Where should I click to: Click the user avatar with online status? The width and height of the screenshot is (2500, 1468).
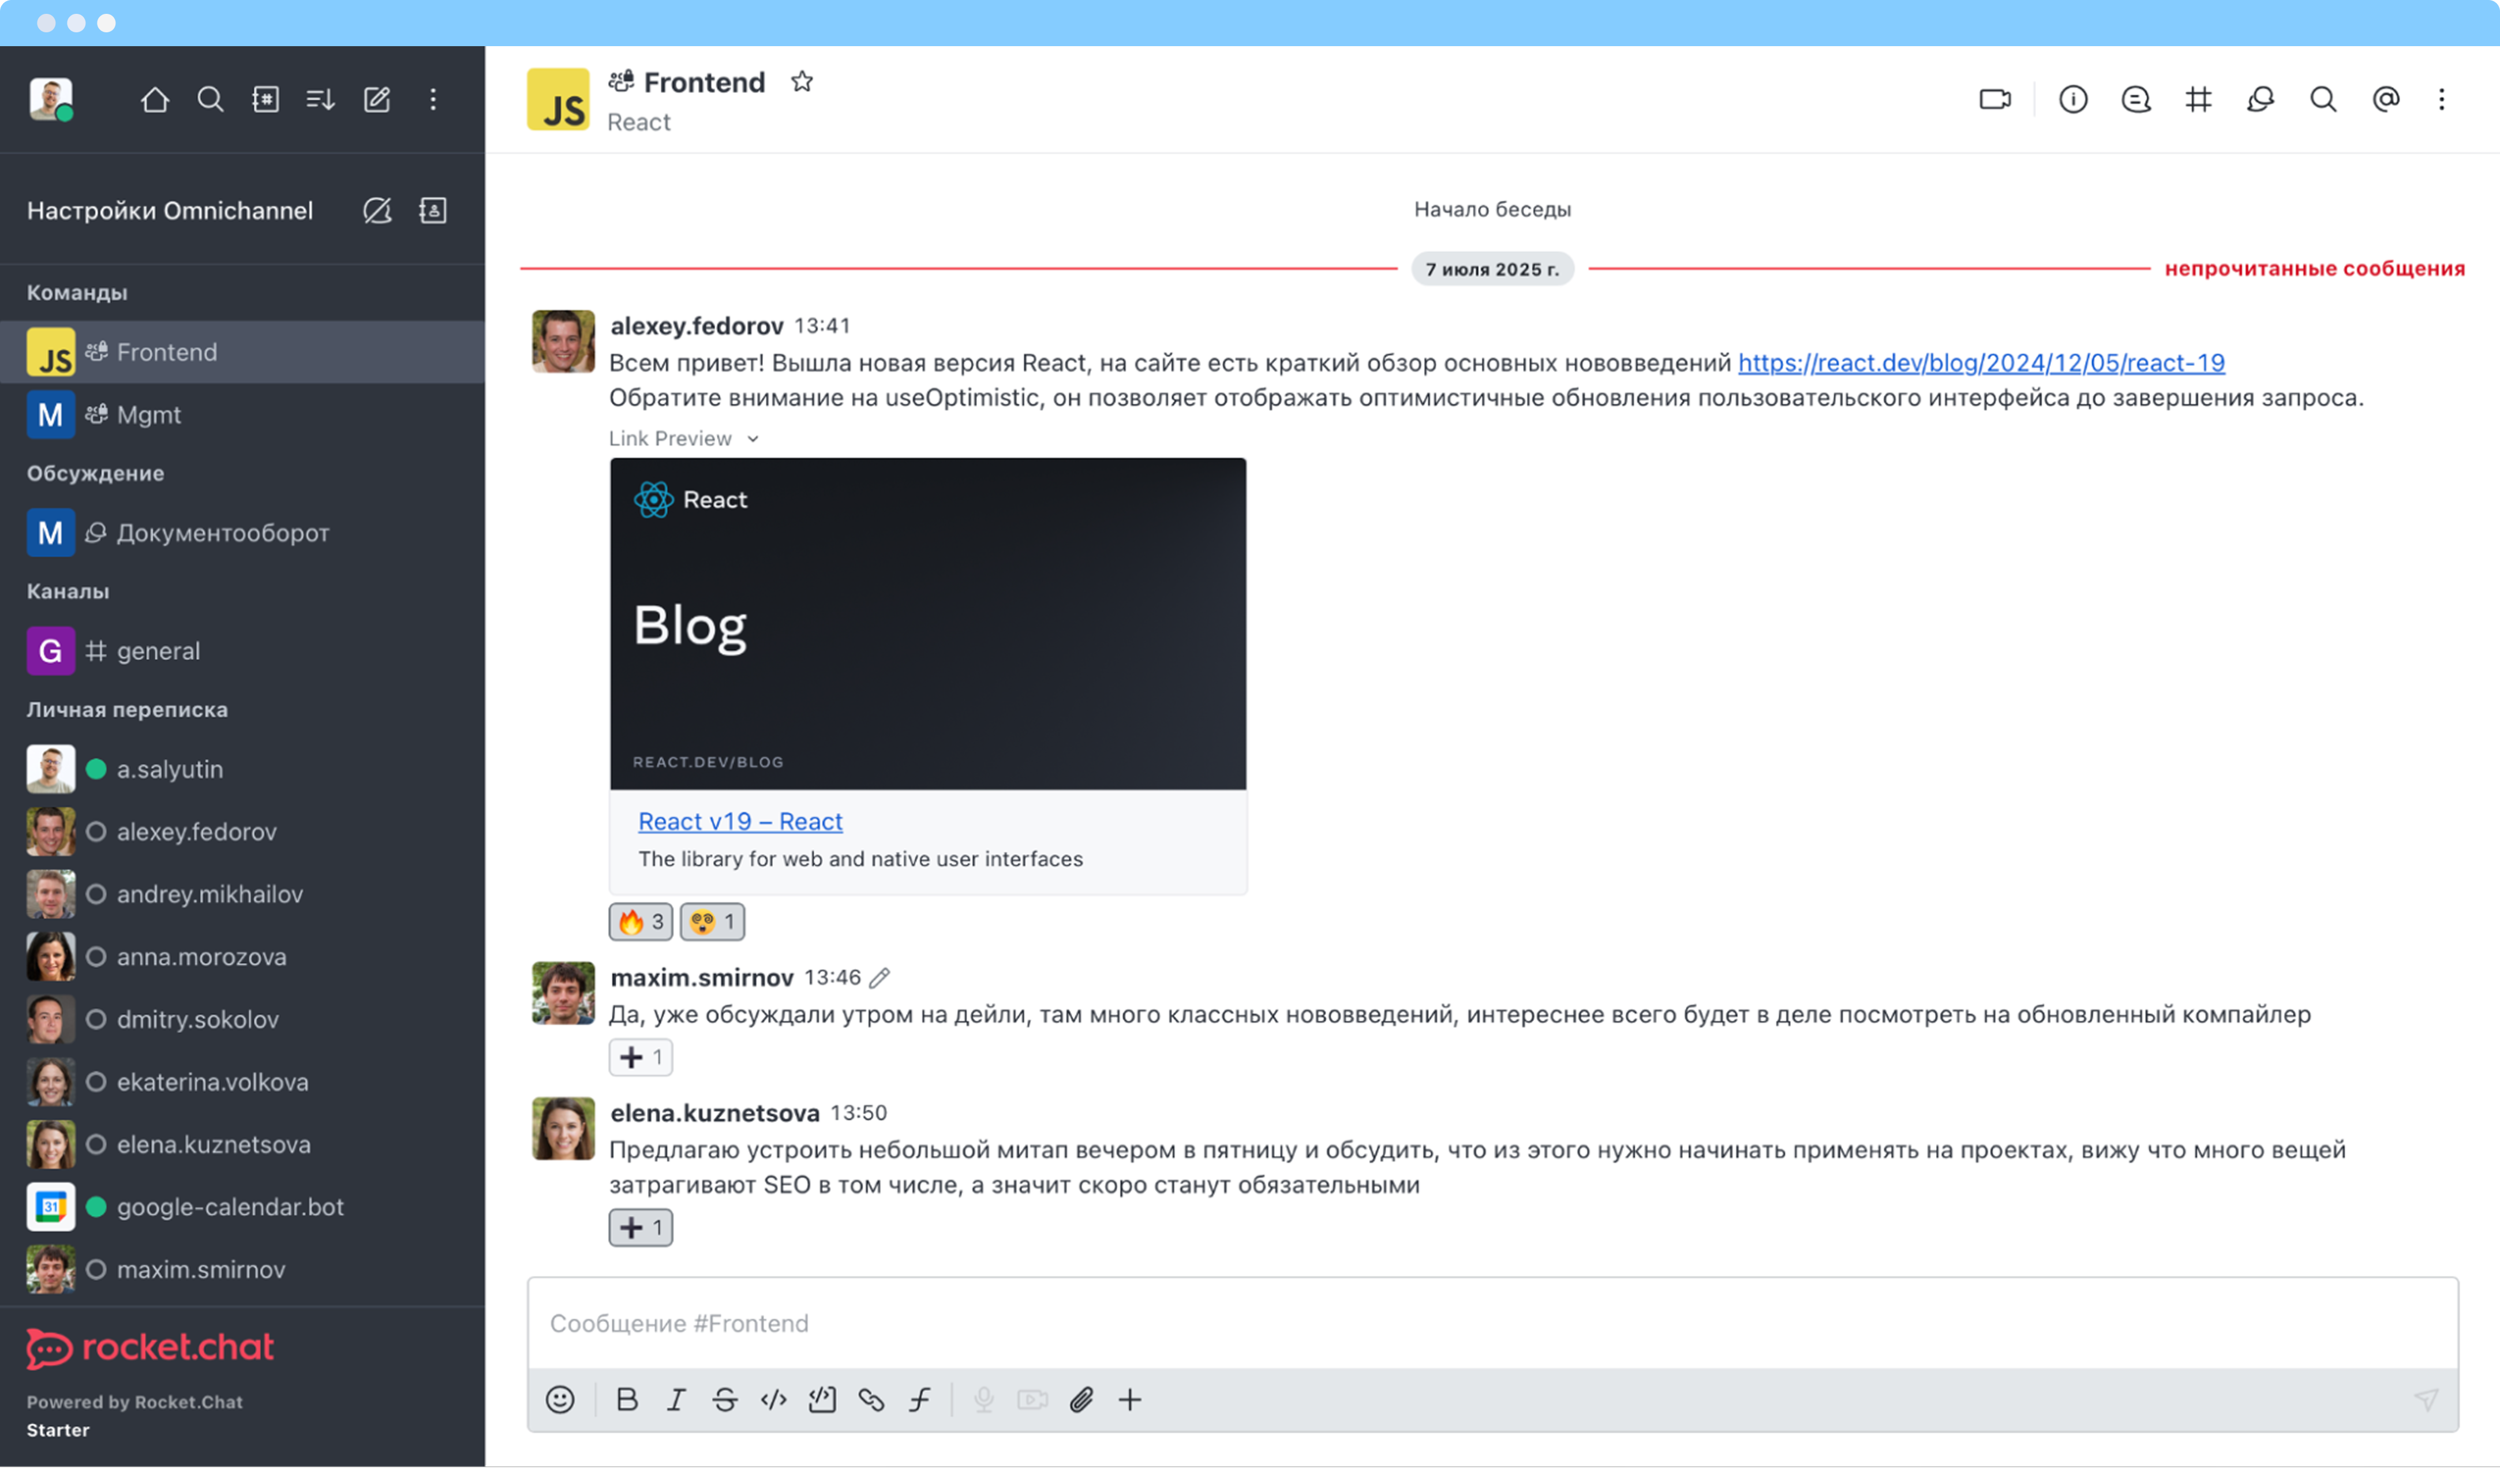click(51, 99)
